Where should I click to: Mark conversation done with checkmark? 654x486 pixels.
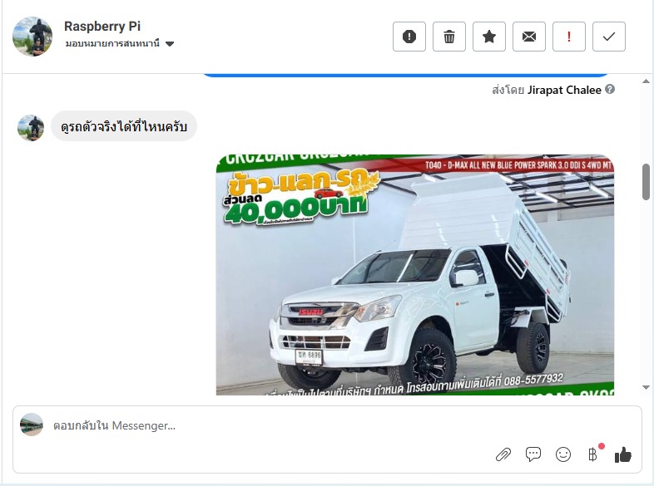[x=609, y=37]
